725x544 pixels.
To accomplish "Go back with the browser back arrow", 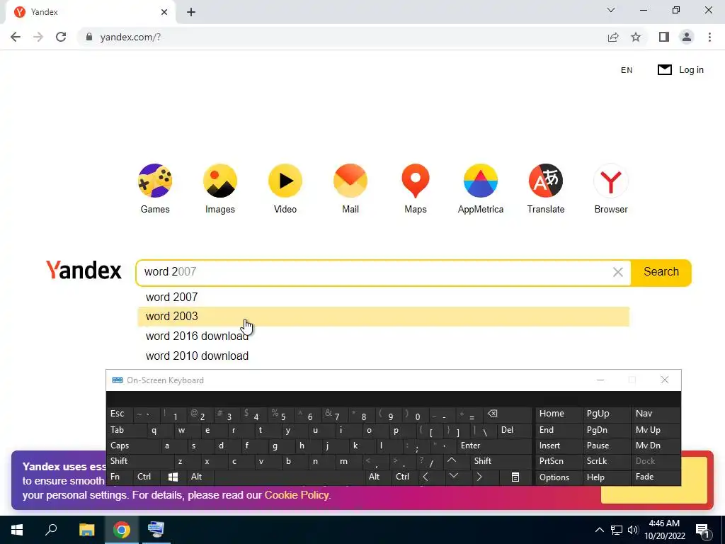I will tap(16, 37).
